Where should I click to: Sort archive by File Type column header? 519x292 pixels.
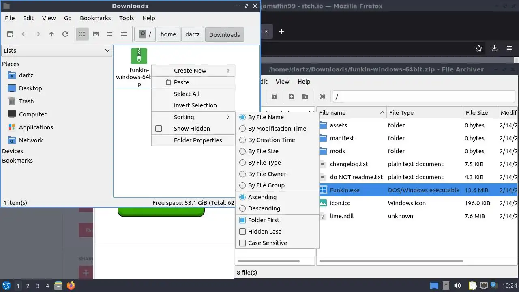click(x=425, y=113)
